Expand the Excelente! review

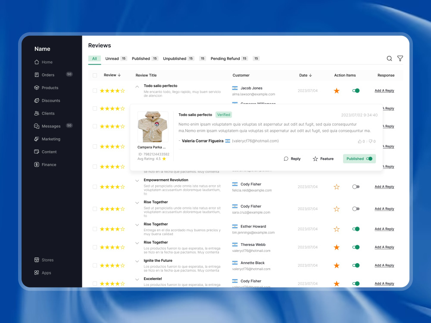(x=137, y=280)
